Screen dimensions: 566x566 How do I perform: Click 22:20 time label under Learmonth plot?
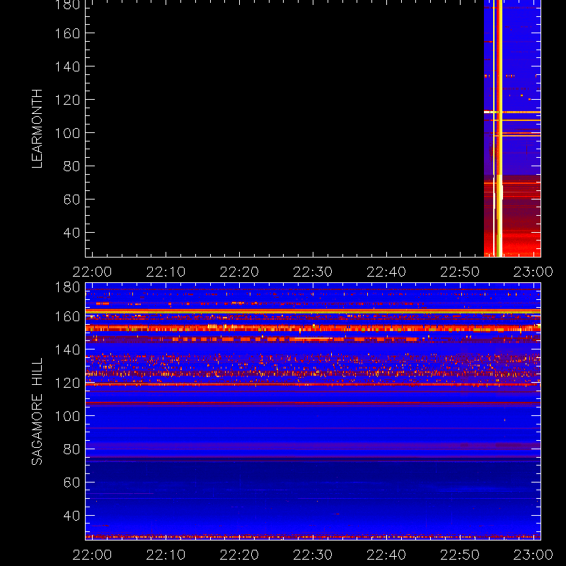coord(239,272)
